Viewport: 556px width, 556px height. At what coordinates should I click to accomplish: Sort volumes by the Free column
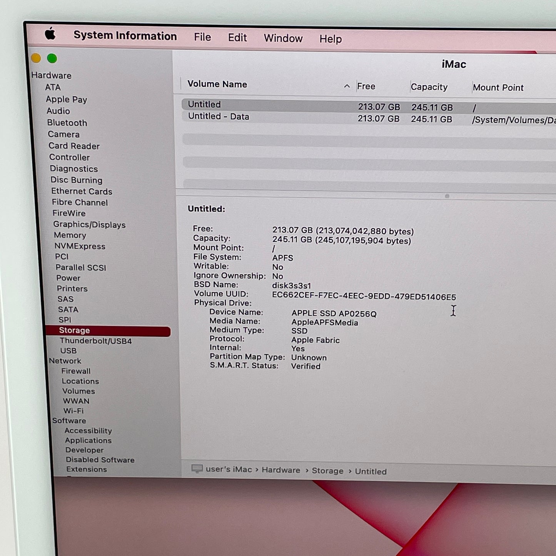(366, 86)
